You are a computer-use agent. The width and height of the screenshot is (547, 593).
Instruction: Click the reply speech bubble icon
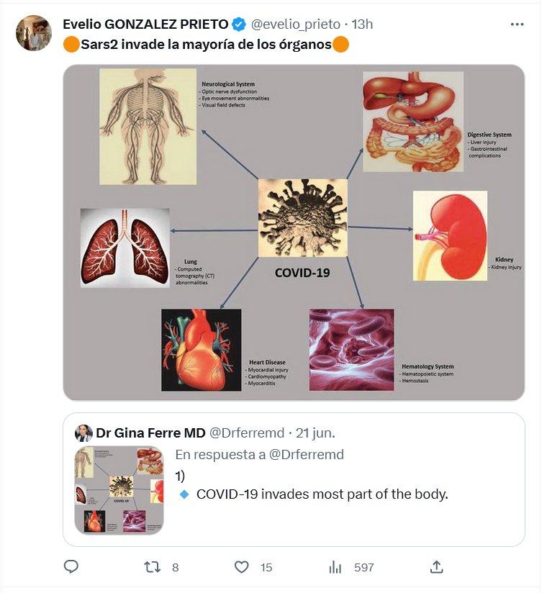[71, 567]
